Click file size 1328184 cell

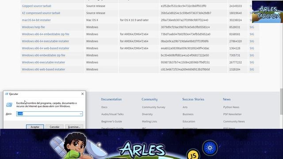235,69
